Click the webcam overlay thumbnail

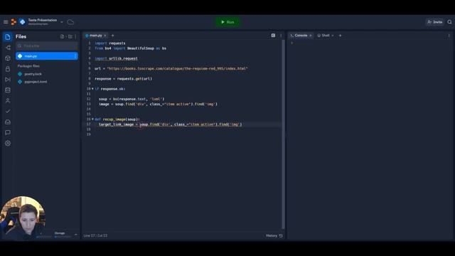click(x=23, y=218)
